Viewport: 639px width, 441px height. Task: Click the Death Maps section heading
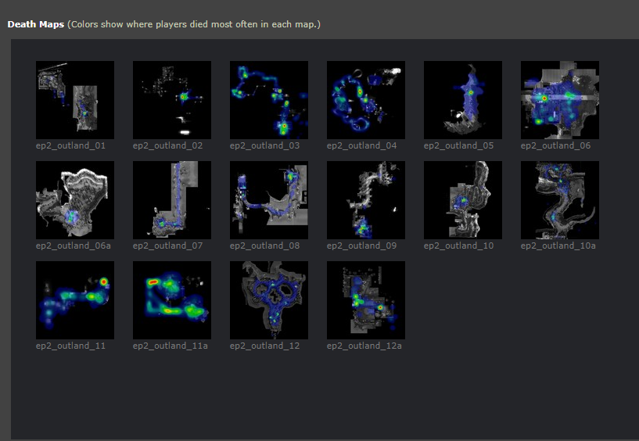coord(36,24)
